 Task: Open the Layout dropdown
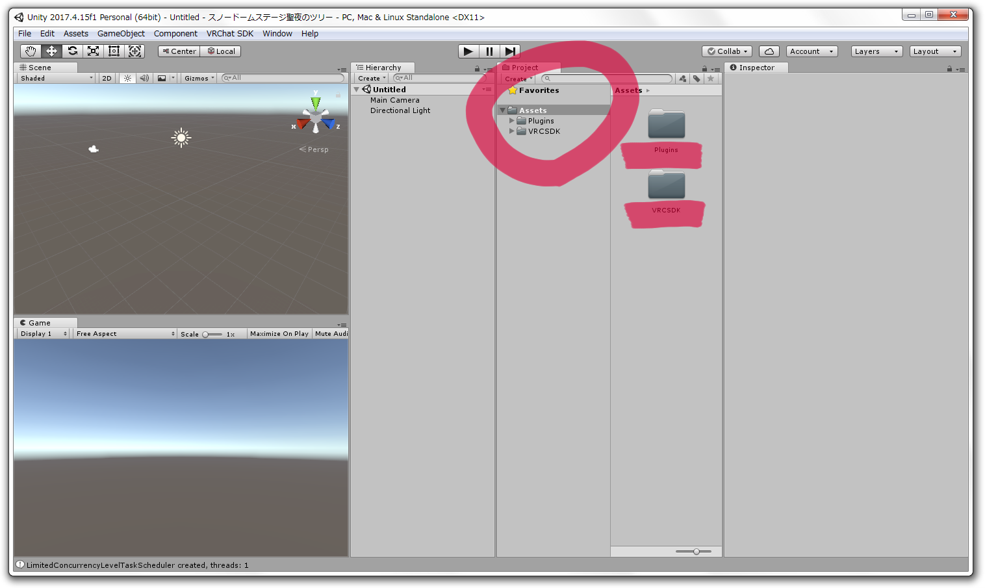click(x=935, y=51)
